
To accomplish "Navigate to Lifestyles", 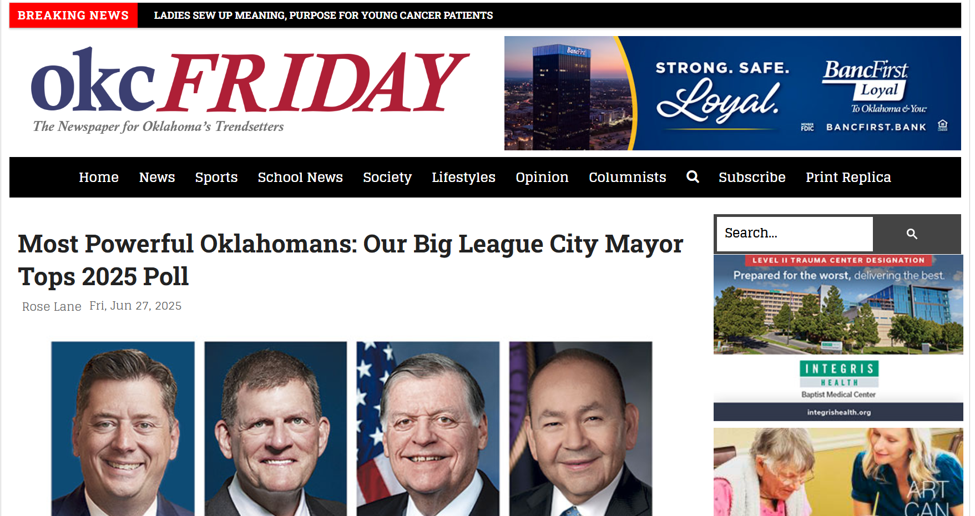I will coord(463,177).
